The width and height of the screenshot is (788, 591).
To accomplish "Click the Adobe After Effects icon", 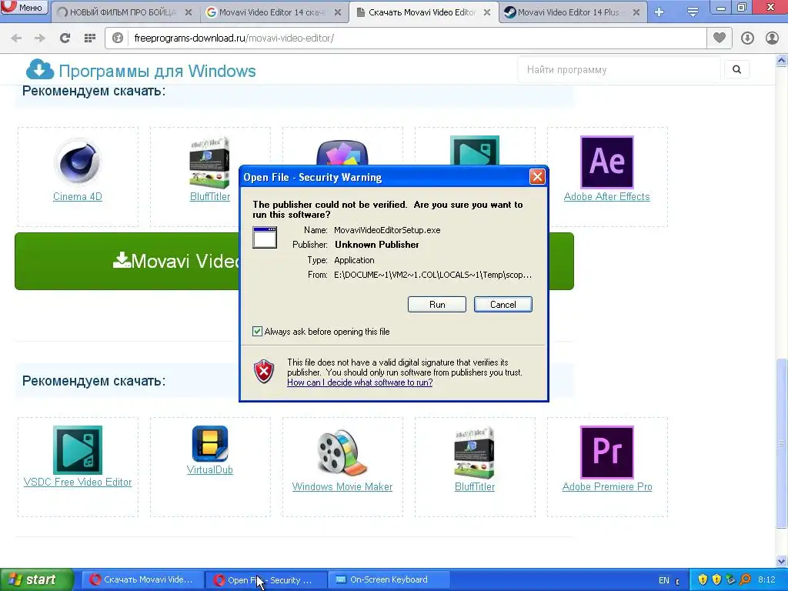I will pos(607,162).
